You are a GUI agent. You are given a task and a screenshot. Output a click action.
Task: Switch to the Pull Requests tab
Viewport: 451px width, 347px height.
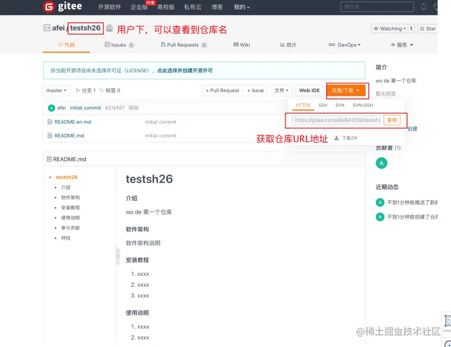pyautogui.click(x=184, y=45)
